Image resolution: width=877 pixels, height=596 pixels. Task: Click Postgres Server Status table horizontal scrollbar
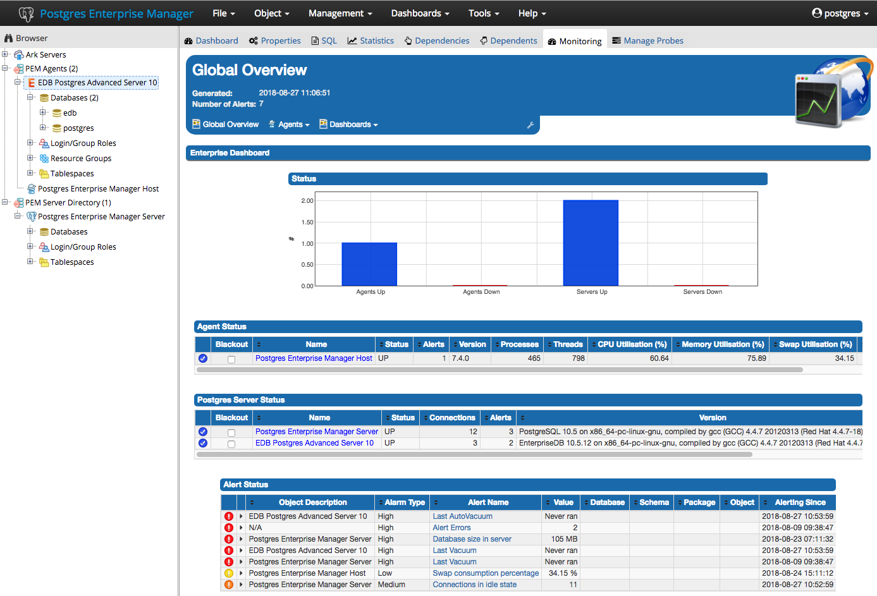coord(474,454)
